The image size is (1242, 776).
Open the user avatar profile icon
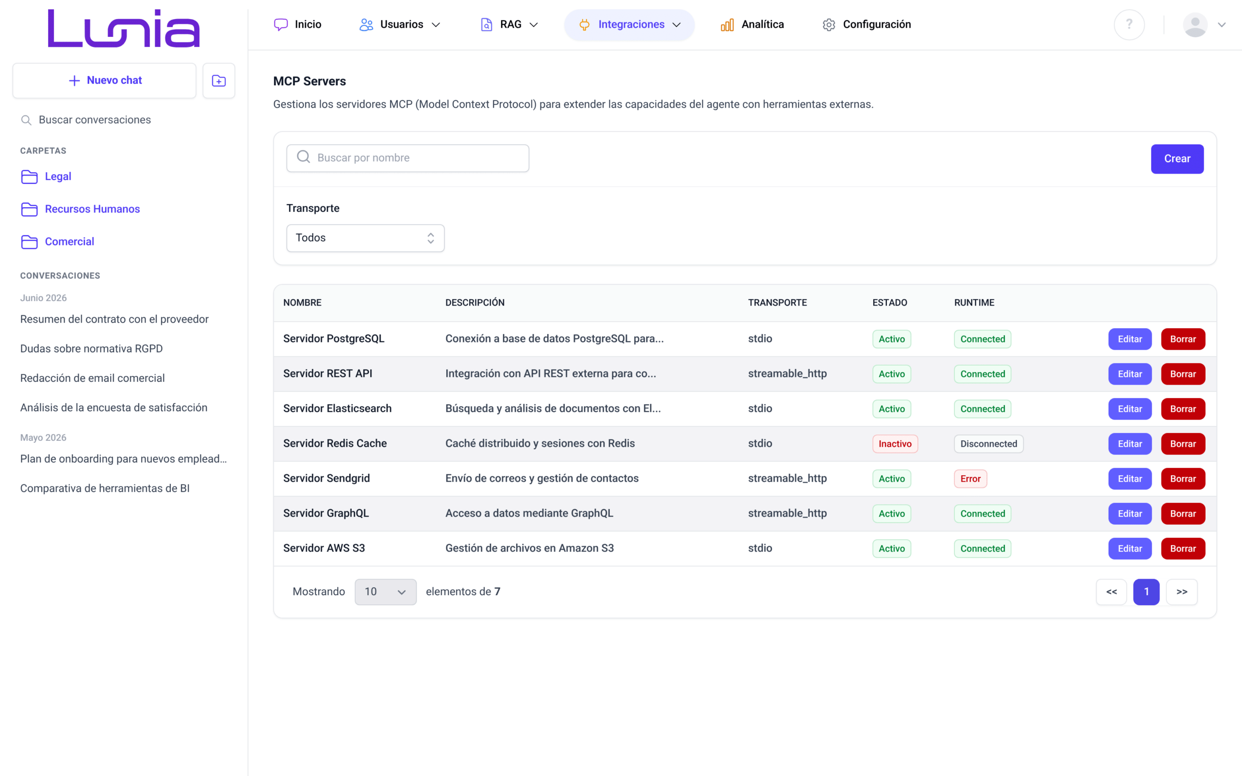(x=1195, y=25)
